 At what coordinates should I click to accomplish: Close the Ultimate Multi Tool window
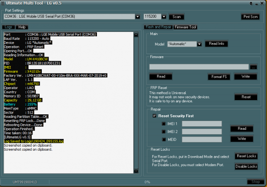click(x=262, y=3)
